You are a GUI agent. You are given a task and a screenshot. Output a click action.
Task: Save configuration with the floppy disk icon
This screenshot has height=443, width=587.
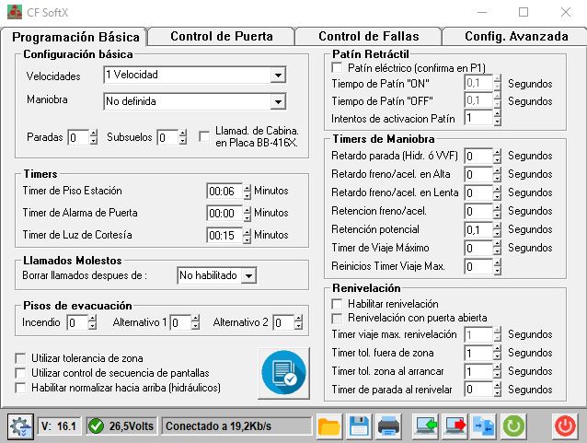pos(358,426)
